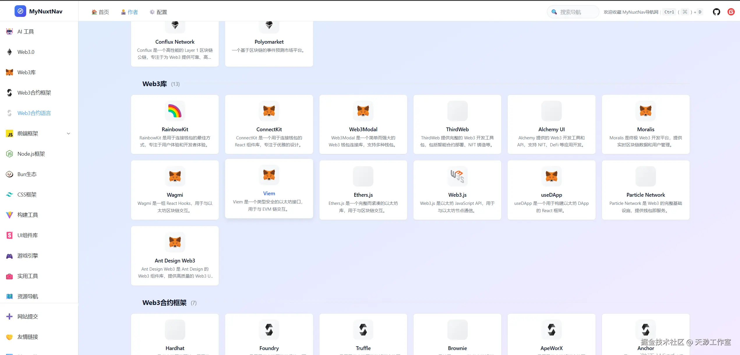Select 网站提交 in the sidebar
Image resolution: width=740 pixels, height=355 pixels.
[x=28, y=317]
